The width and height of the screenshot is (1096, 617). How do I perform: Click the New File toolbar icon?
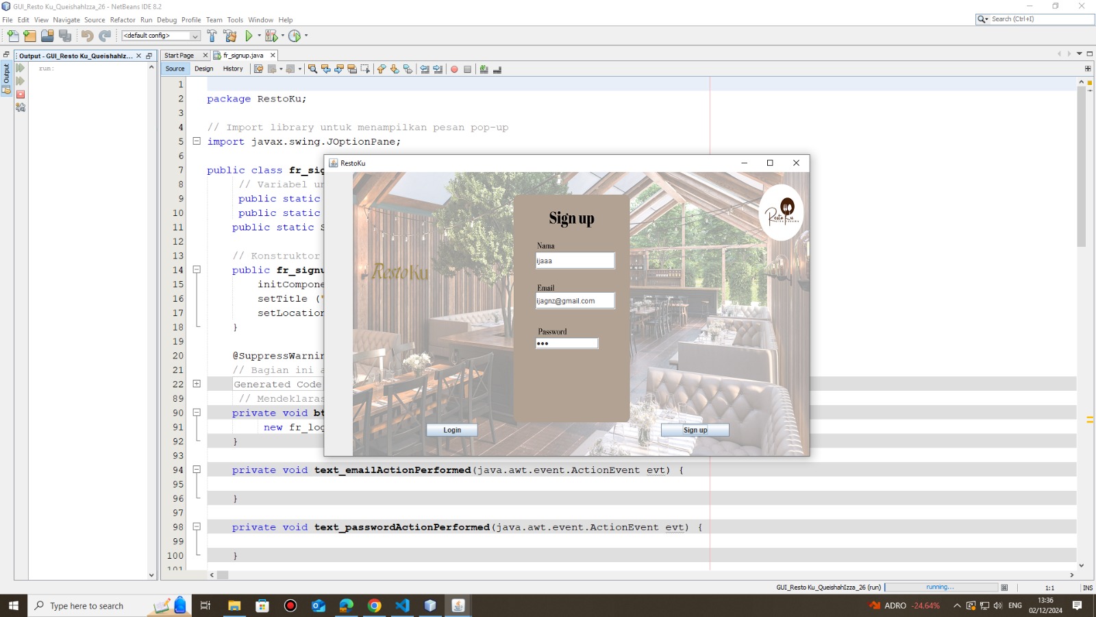point(13,36)
